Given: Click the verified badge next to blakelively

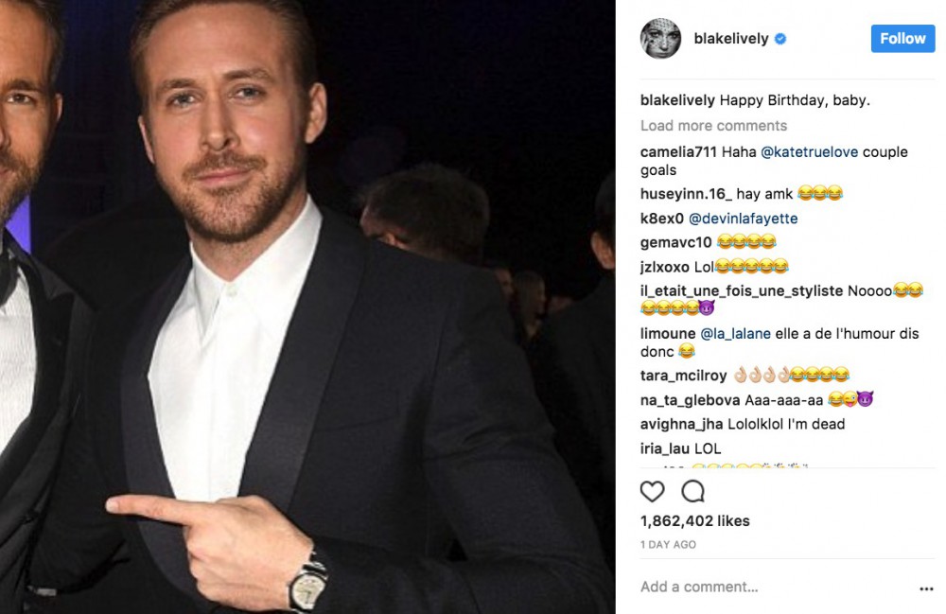Looking at the screenshot, I should [x=781, y=40].
